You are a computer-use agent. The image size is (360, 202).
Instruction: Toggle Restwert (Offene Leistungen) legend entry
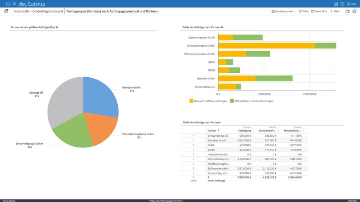[x=208, y=101]
